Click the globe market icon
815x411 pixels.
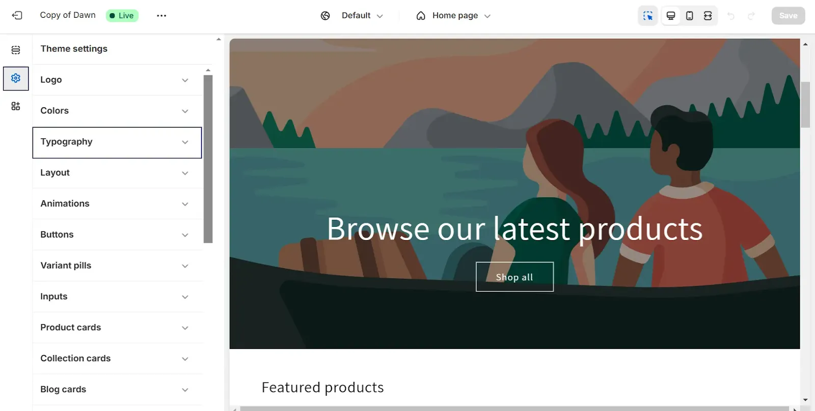[x=325, y=16]
